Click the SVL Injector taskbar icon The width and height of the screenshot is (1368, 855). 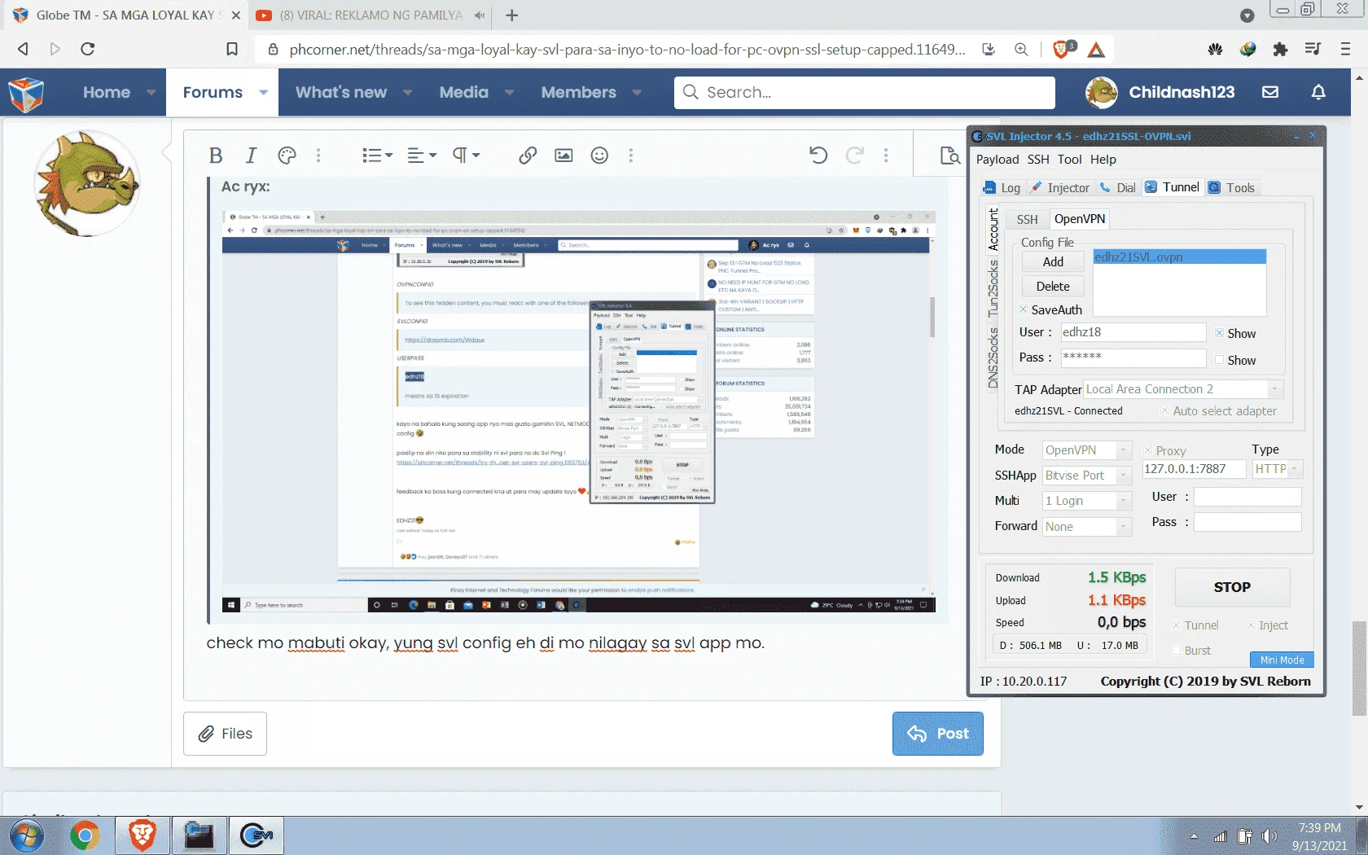pyautogui.click(x=256, y=835)
